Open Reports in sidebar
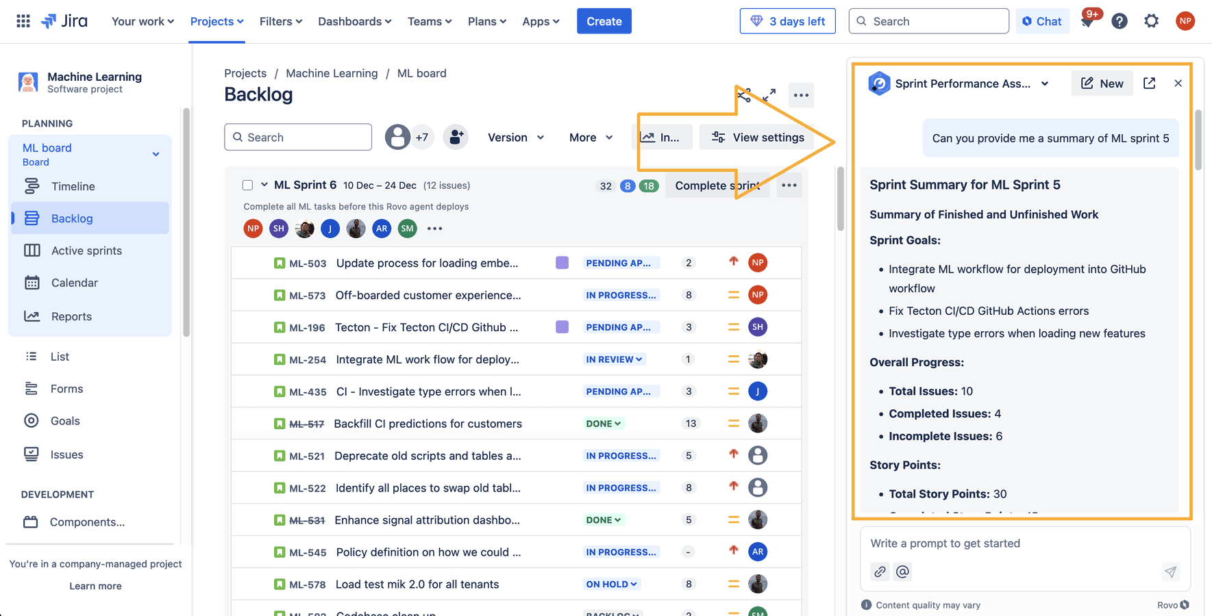 tap(90, 316)
